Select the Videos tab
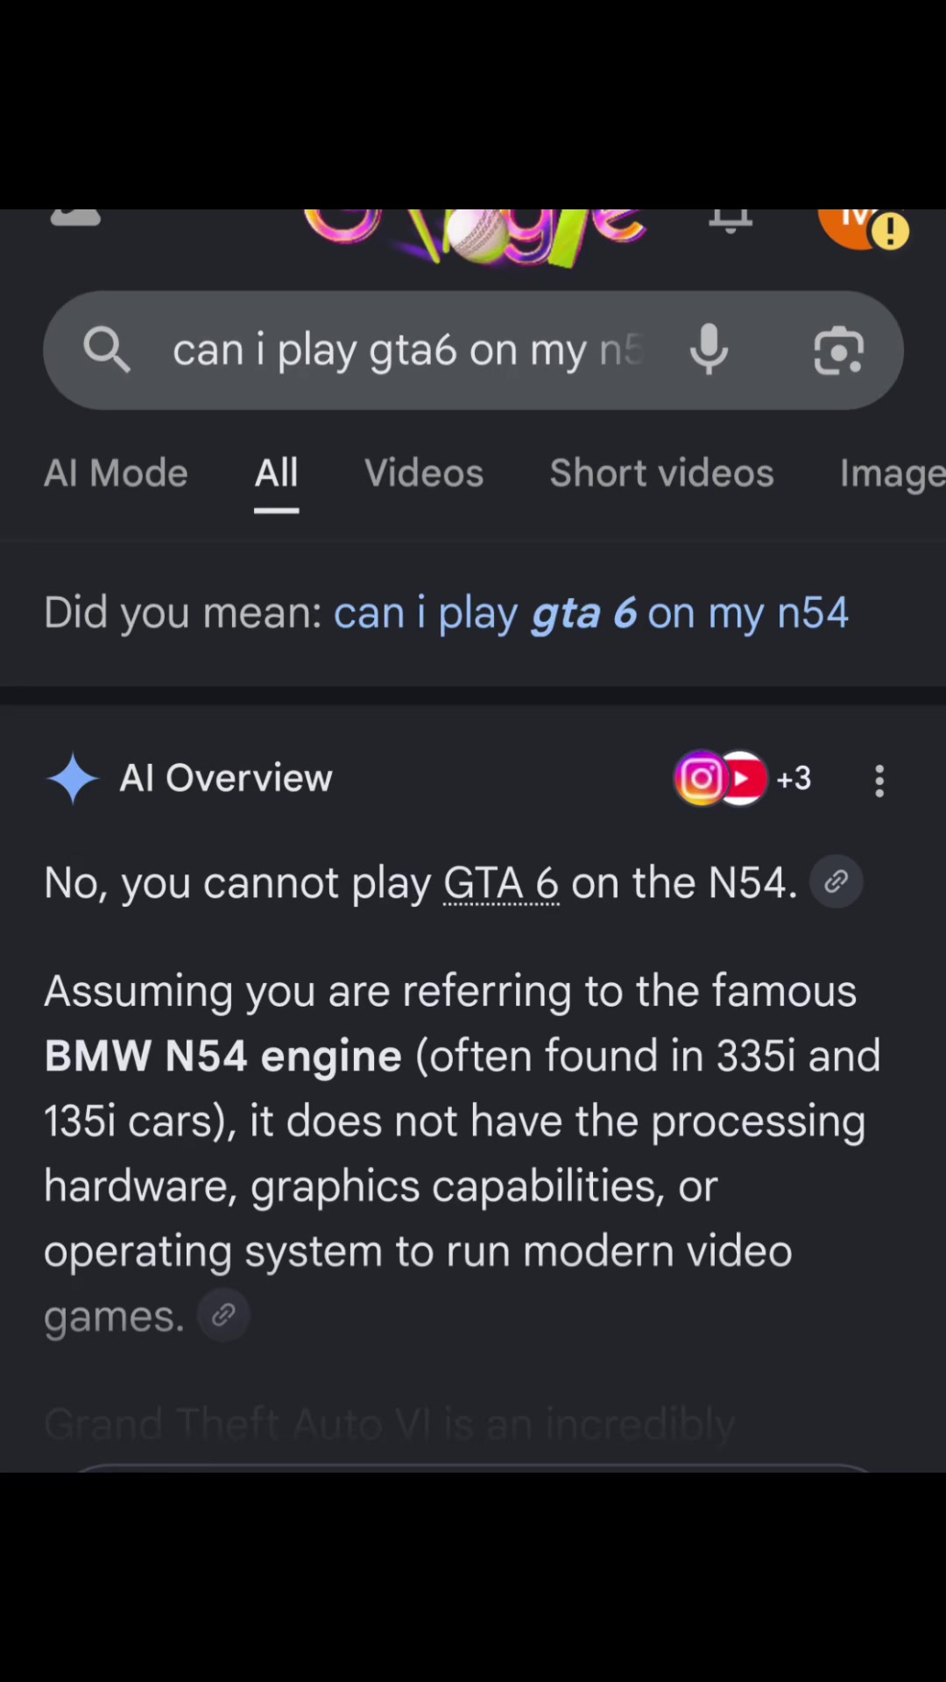The width and height of the screenshot is (946, 1682). click(424, 474)
